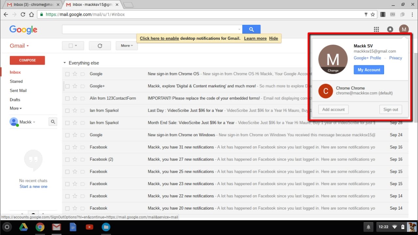
Task: Open the Drafts folder
Action: 15,100
